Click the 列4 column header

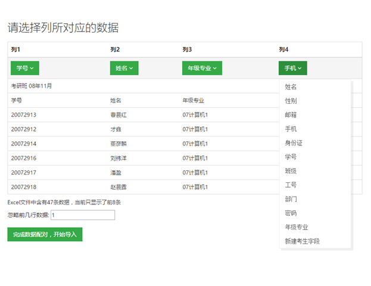(283, 49)
